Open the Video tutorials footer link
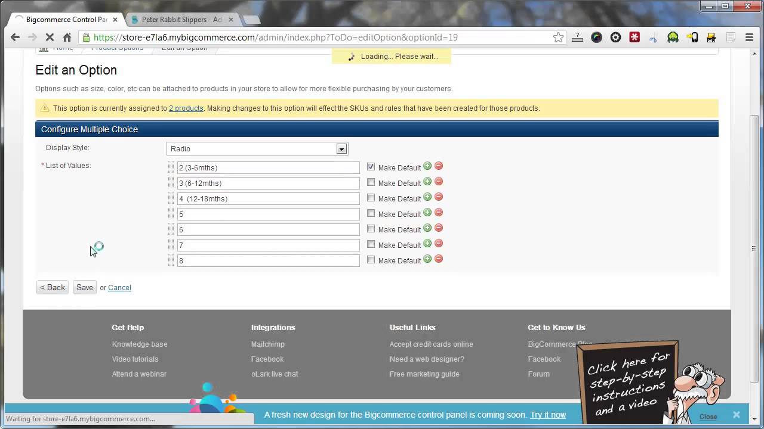Image resolution: width=764 pixels, height=429 pixels. click(135, 359)
